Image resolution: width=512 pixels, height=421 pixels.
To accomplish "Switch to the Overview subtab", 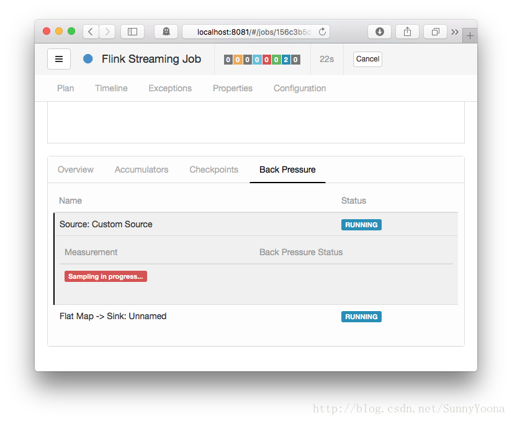I will (76, 170).
